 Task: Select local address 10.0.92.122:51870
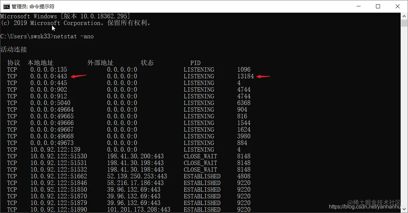[59, 196]
